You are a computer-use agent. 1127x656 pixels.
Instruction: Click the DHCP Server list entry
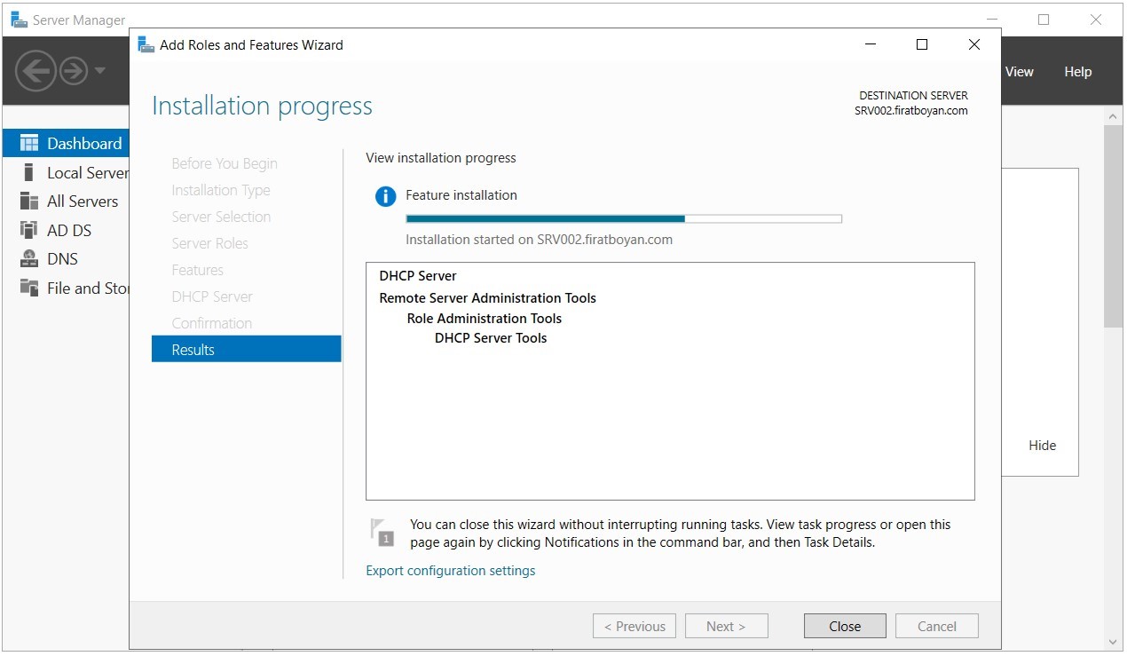coord(418,275)
